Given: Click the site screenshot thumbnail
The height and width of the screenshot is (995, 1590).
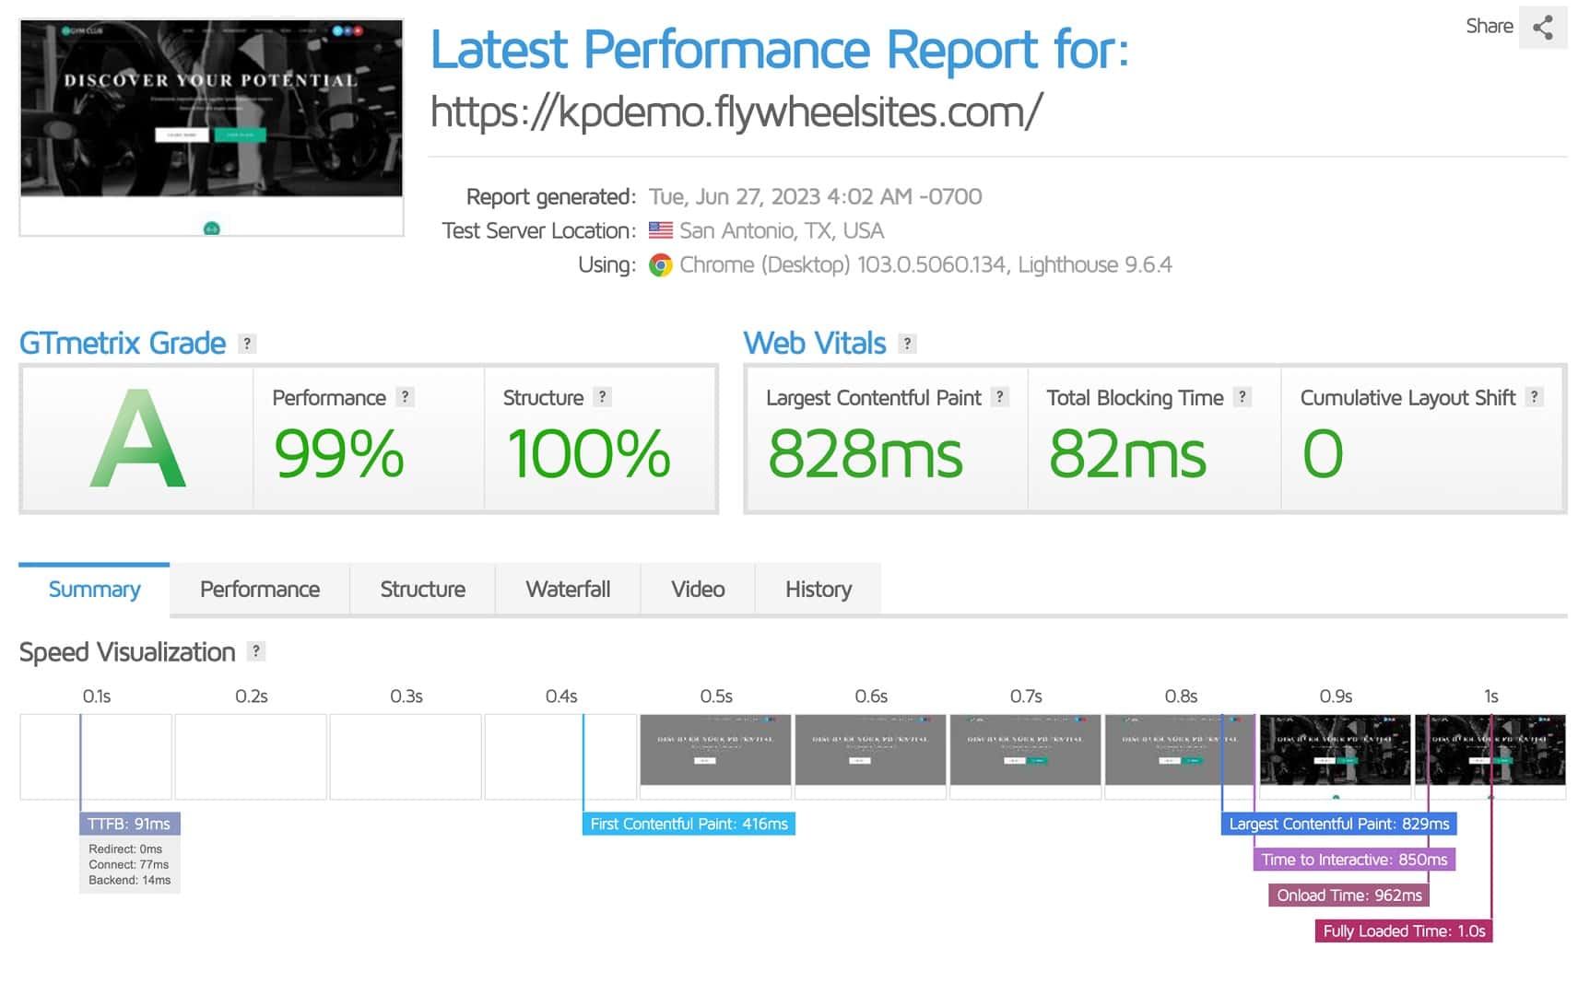Looking at the screenshot, I should tap(211, 127).
